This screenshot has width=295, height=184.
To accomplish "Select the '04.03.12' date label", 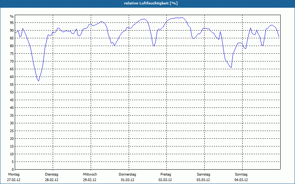I will pos(241,180).
